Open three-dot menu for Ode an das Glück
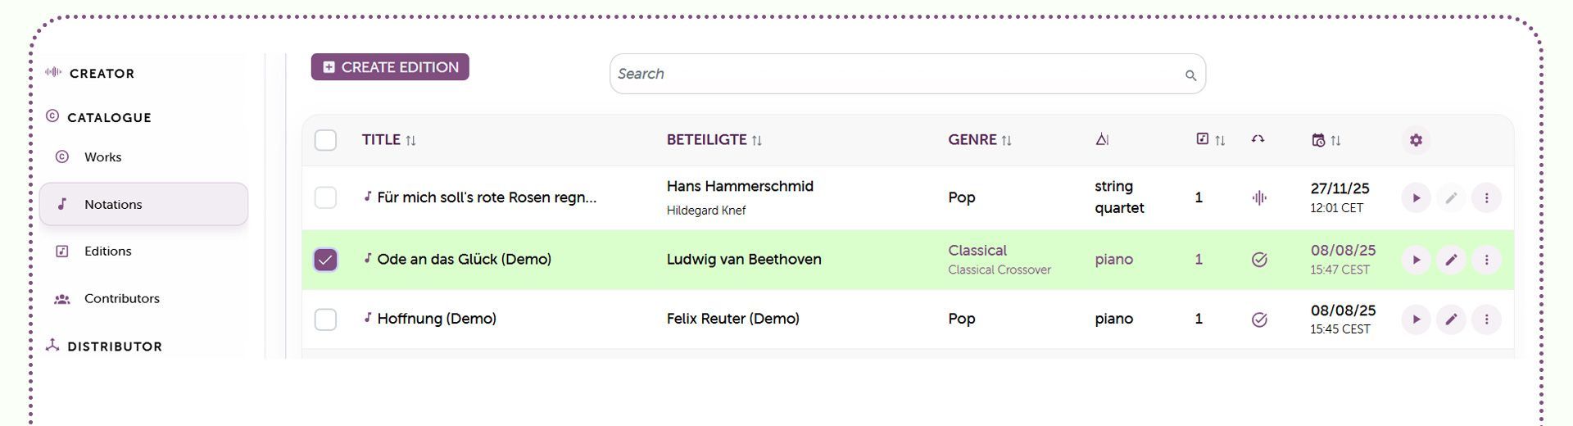This screenshot has width=1573, height=426. [1486, 260]
